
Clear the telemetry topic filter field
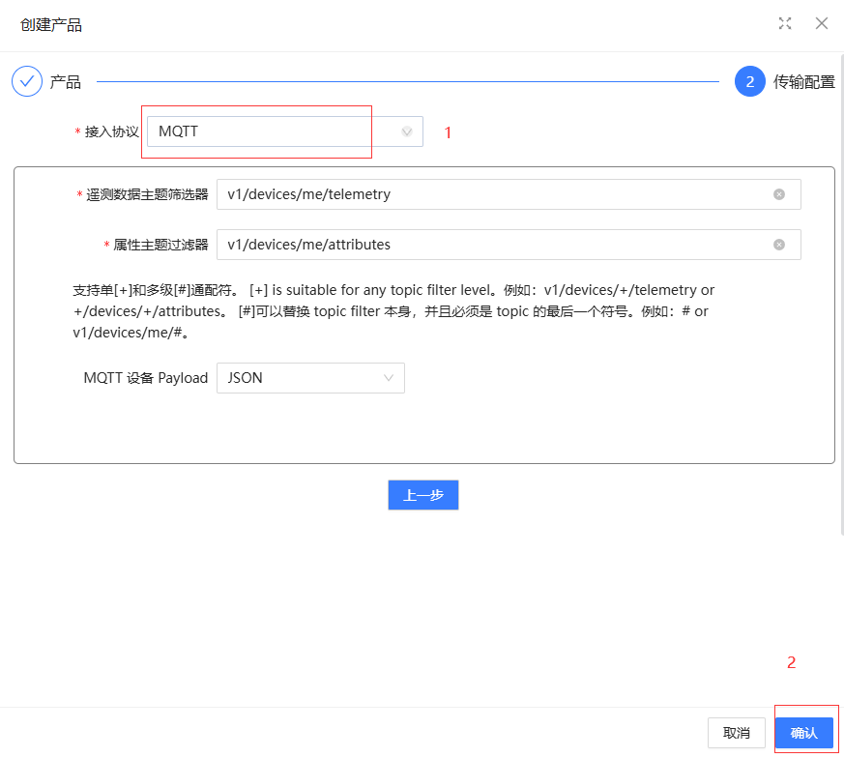779,194
